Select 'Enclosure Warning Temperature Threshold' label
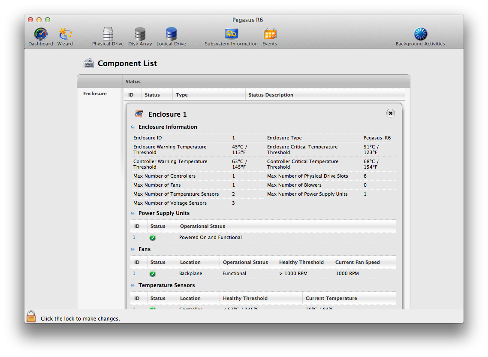Screen dimensions: 488x357 pyautogui.click(x=170, y=149)
